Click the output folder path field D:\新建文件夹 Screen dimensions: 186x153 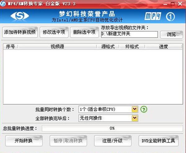pyautogui.click(x=129, y=34)
